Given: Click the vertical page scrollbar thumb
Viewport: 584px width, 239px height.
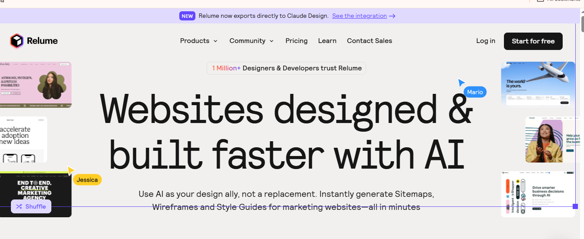Looking at the screenshot, I should [582, 23].
